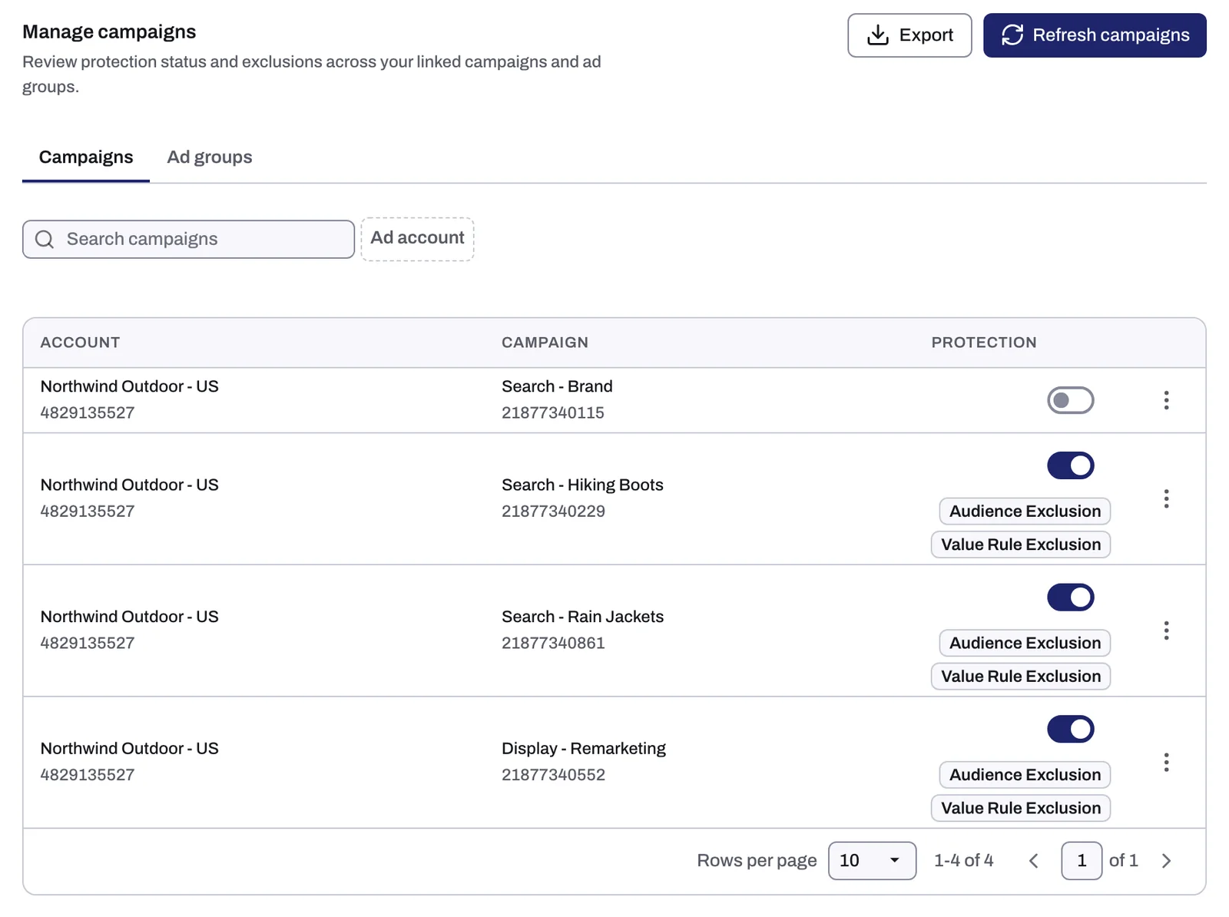The width and height of the screenshot is (1229, 917).
Task: Select campaign ID 21877340552
Action: tap(553, 775)
